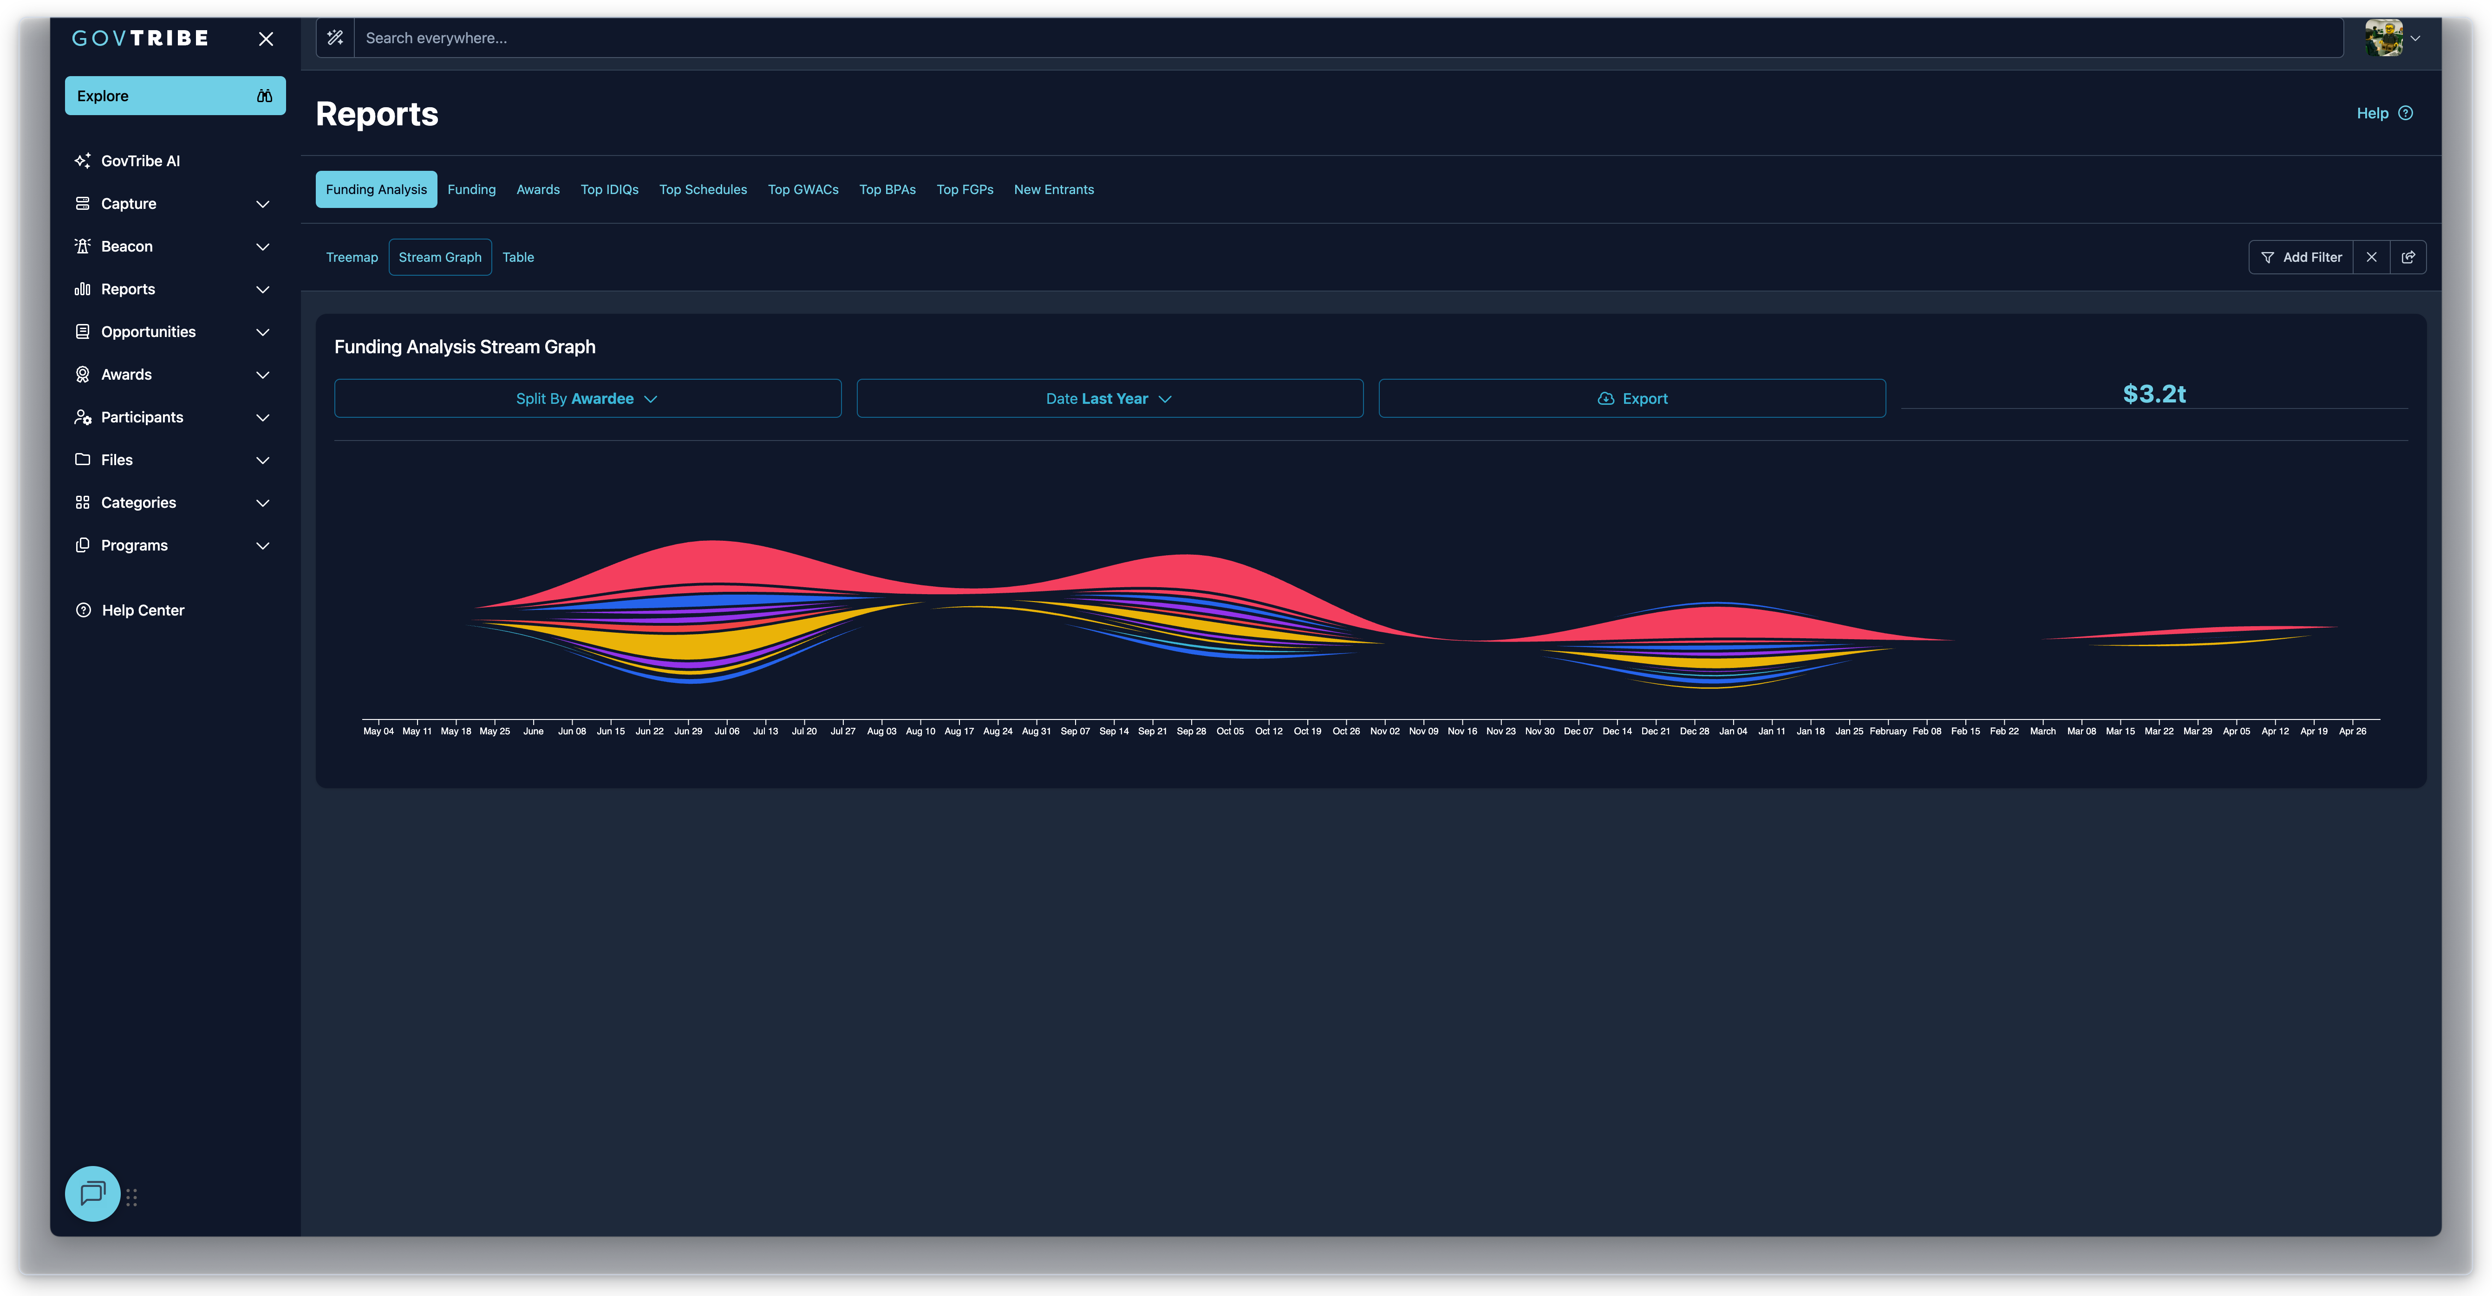Click the share/export arrow icon
This screenshot has height=1296, width=2492.
(2408, 257)
